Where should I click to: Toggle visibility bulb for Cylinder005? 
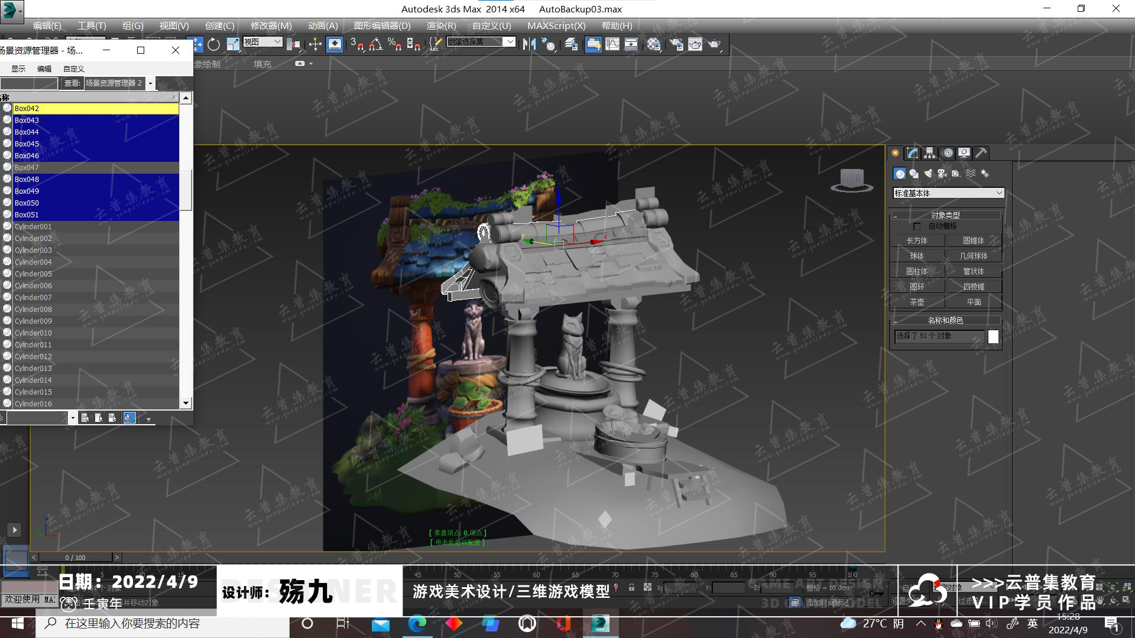click(x=7, y=274)
